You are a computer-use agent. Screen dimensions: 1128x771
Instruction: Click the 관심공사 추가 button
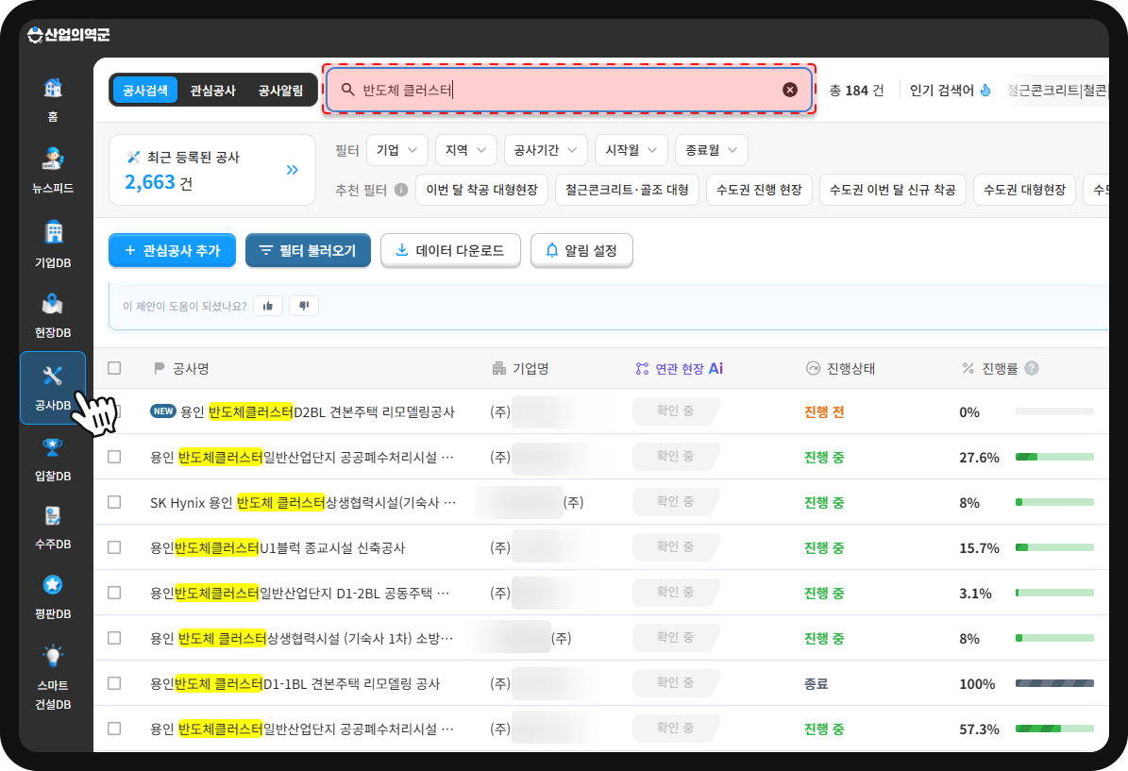tap(172, 250)
